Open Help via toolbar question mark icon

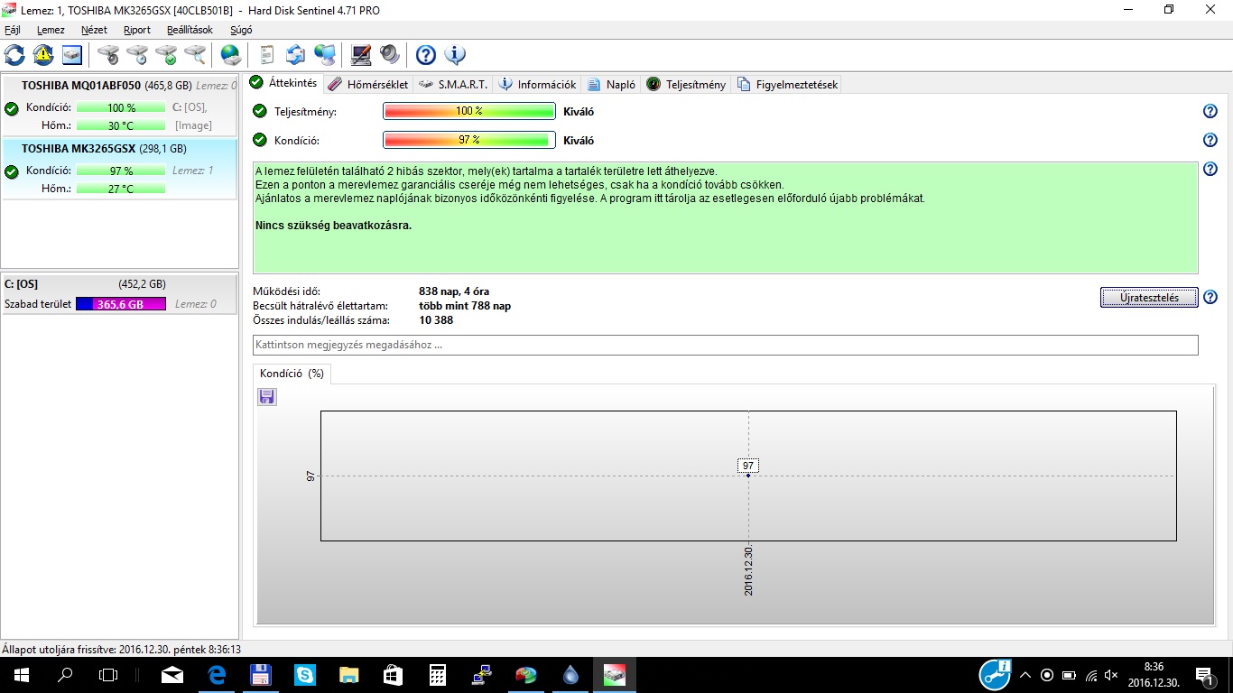coord(425,55)
